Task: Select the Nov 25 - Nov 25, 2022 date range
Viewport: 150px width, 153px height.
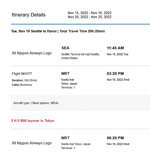Action: (x=89, y=17)
